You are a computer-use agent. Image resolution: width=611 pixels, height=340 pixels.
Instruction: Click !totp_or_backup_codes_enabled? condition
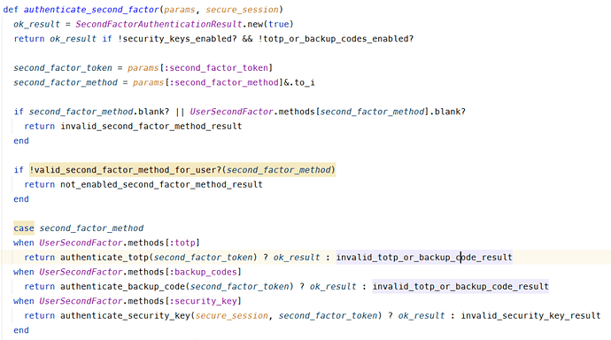pos(336,39)
